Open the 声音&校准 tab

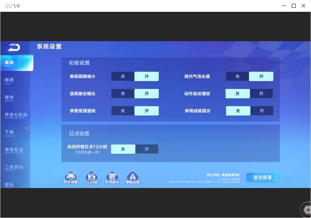pyautogui.click(x=15, y=115)
